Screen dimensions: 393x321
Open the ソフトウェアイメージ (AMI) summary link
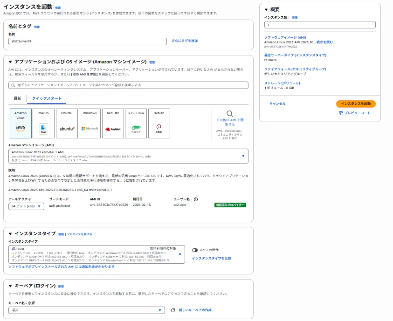point(285,38)
